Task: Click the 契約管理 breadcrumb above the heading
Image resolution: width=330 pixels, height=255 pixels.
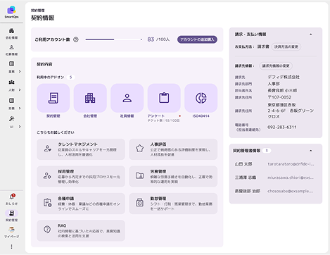Action: coord(38,11)
